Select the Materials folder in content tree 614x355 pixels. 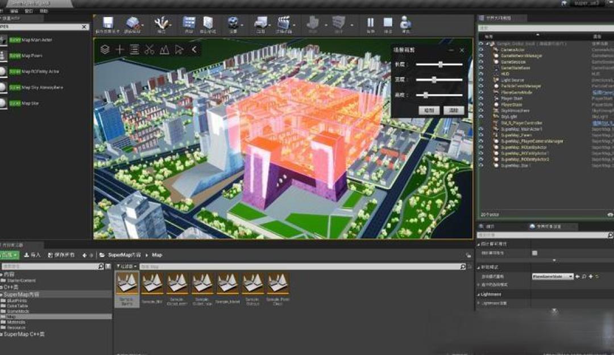click(x=16, y=322)
